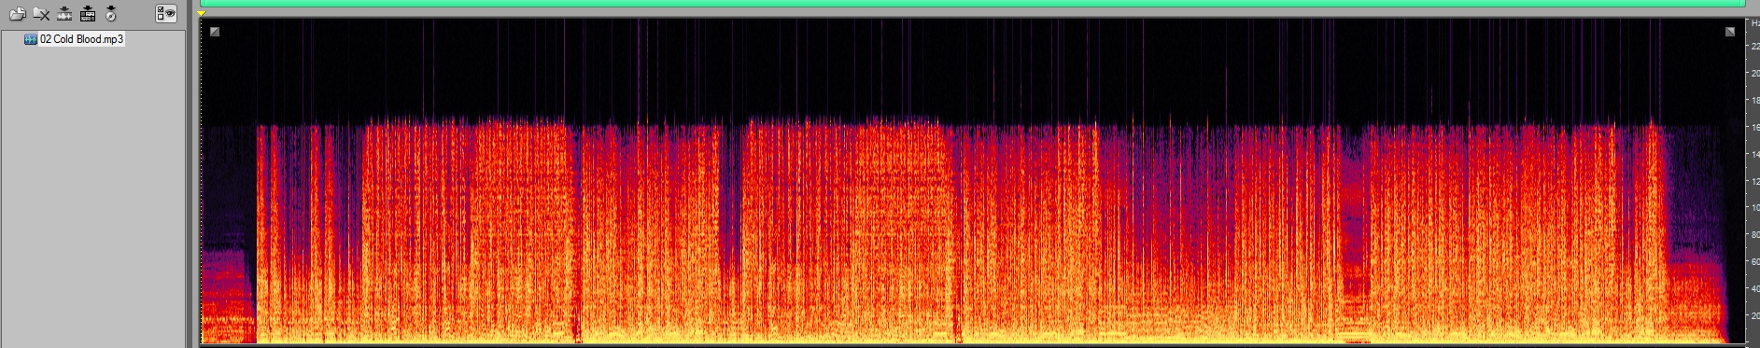This screenshot has height=348, width=1760.
Task: Click the fade-out handle at spectrogram top-right
Action: pos(1729,32)
